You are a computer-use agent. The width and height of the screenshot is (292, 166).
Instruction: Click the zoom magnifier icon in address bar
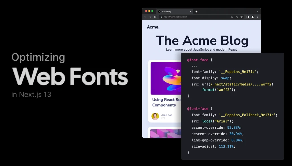(x=232, y=17)
